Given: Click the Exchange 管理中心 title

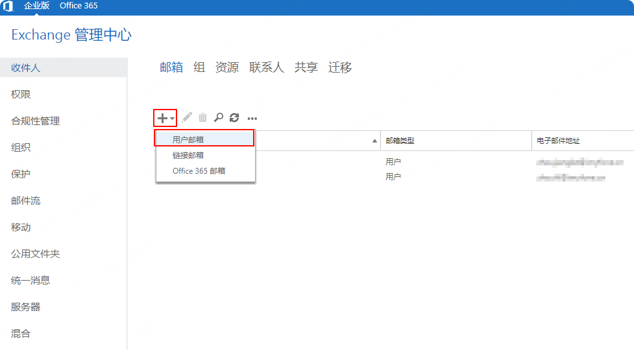Looking at the screenshot, I should click(71, 35).
